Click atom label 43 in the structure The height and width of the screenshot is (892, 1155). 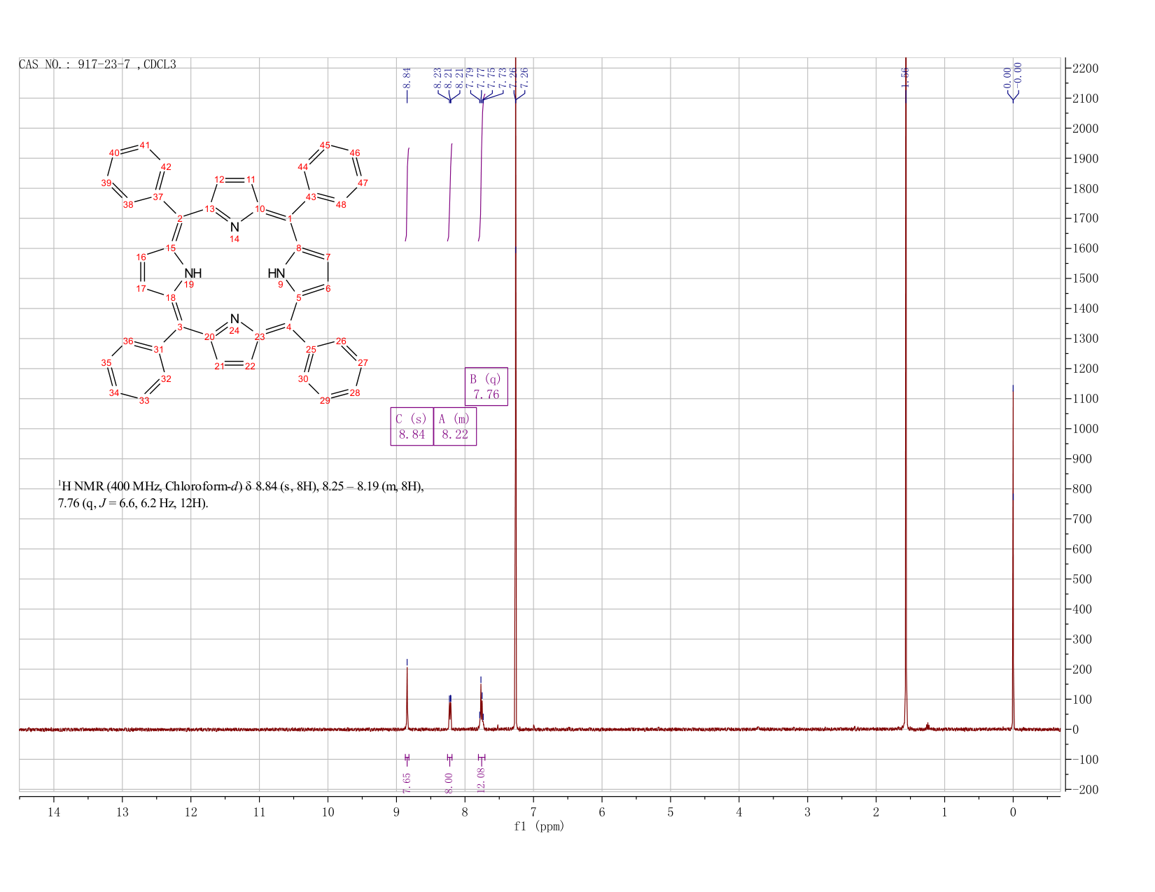311,197
